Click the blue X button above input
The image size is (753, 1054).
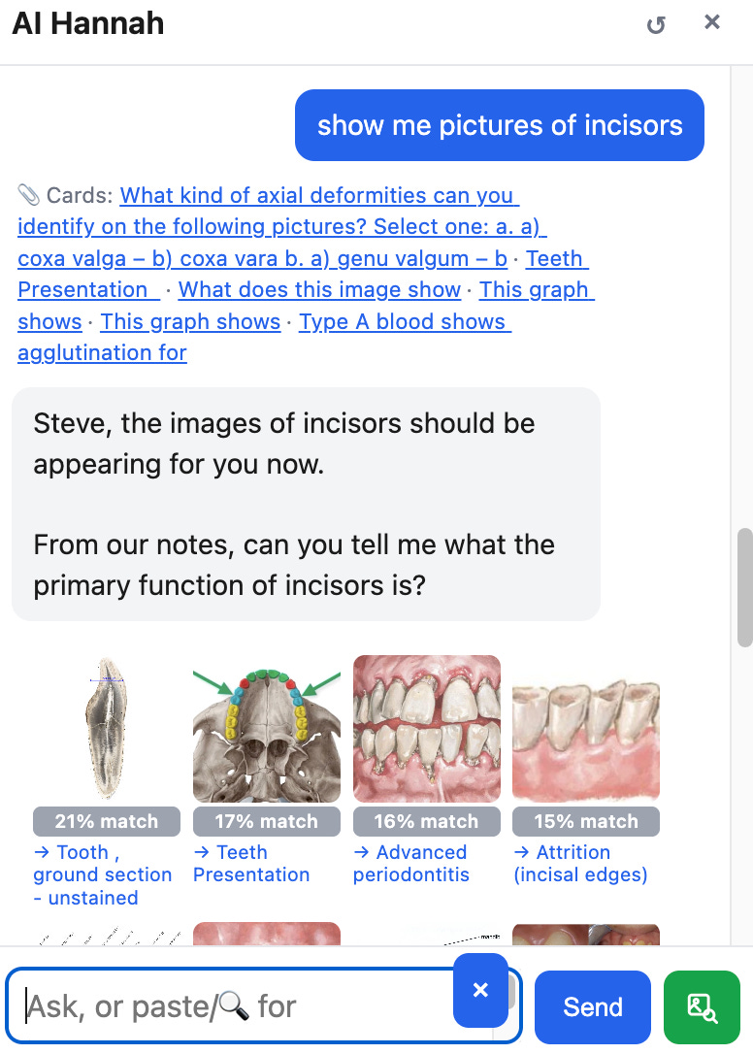click(x=480, y=990)
